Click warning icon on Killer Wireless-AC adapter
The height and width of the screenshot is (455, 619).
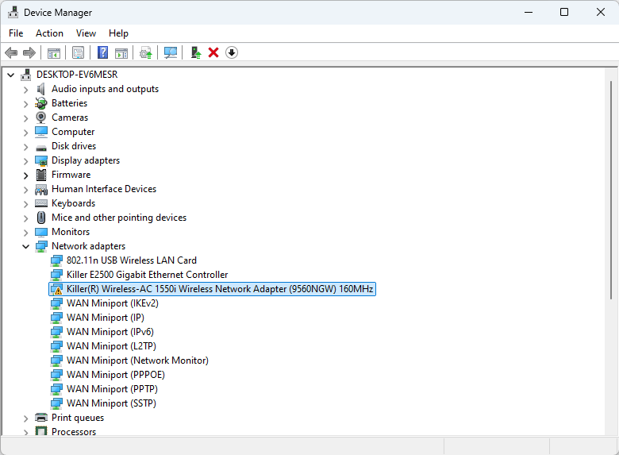(59, 291)
